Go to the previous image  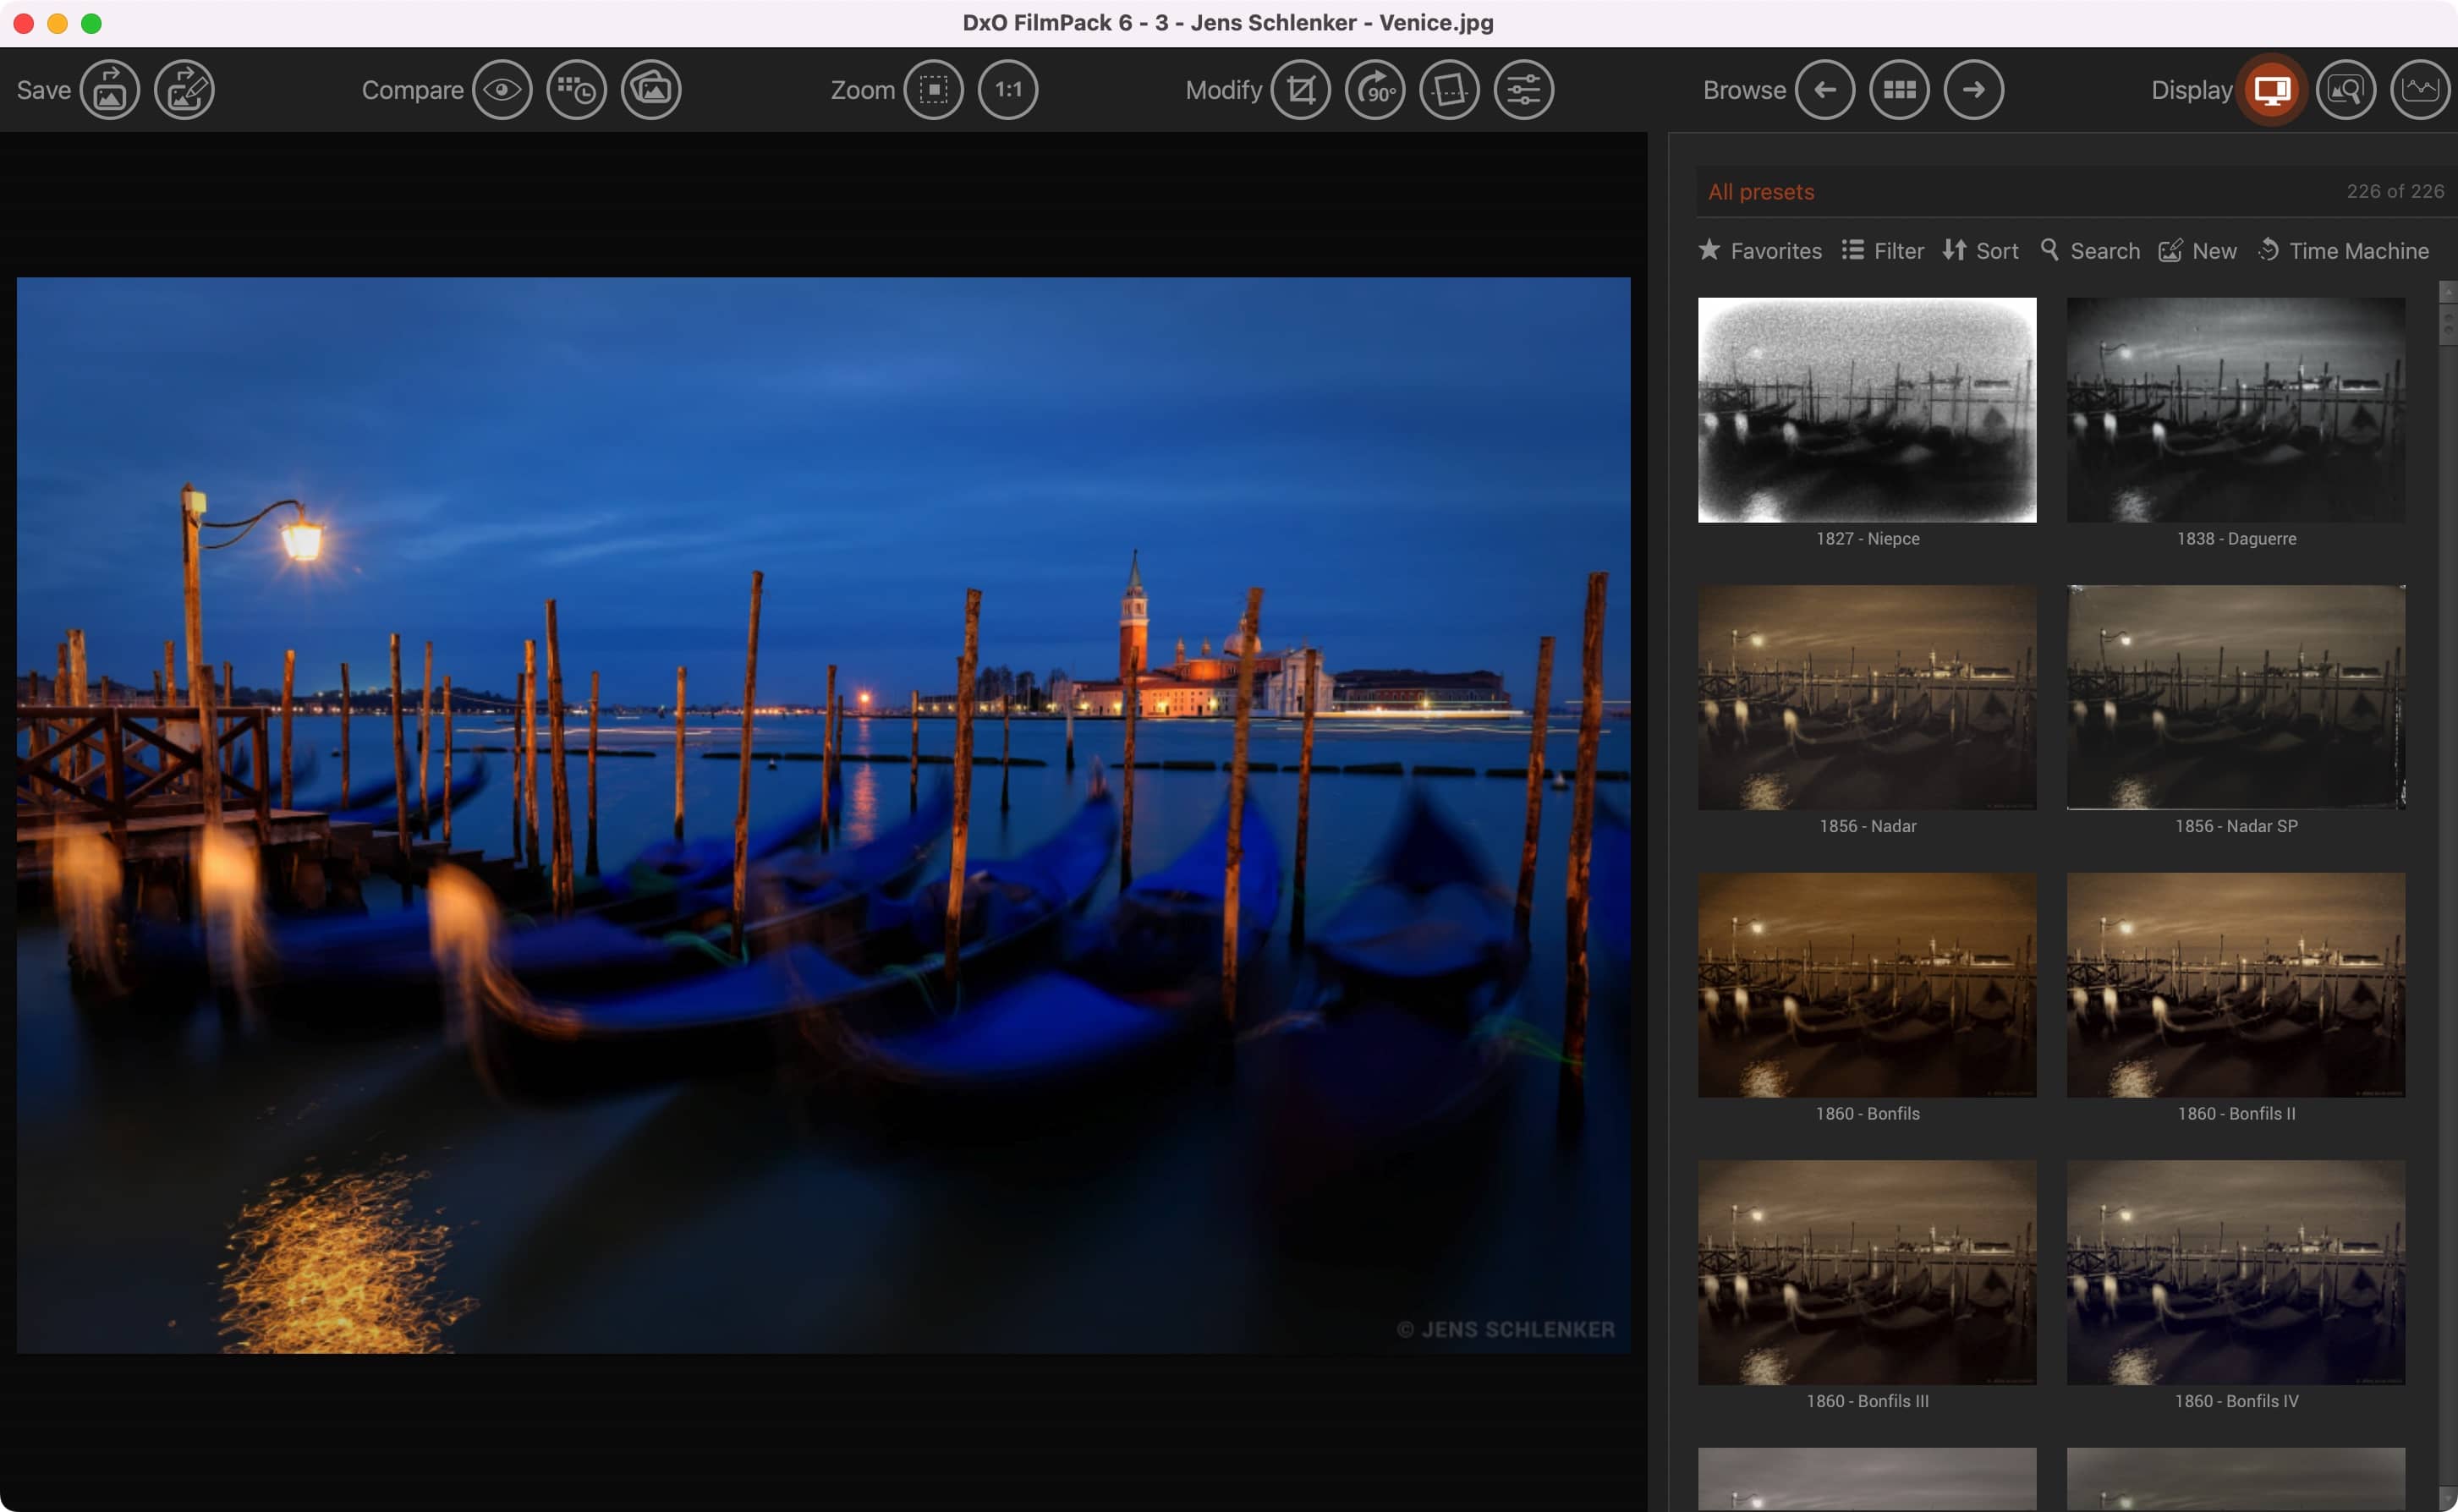[x=1825, y=90]
